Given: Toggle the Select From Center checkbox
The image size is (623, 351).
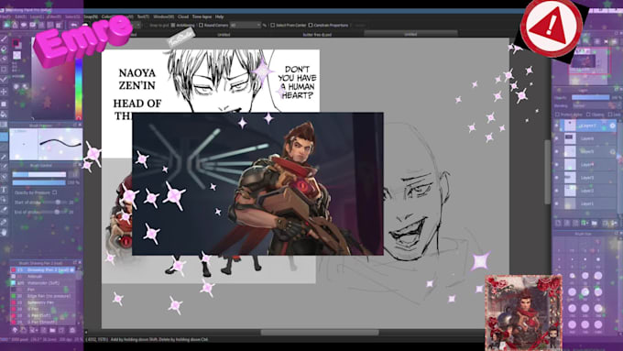Looking at the screenshot, I should pyautogui.click(x=273, y=25).
